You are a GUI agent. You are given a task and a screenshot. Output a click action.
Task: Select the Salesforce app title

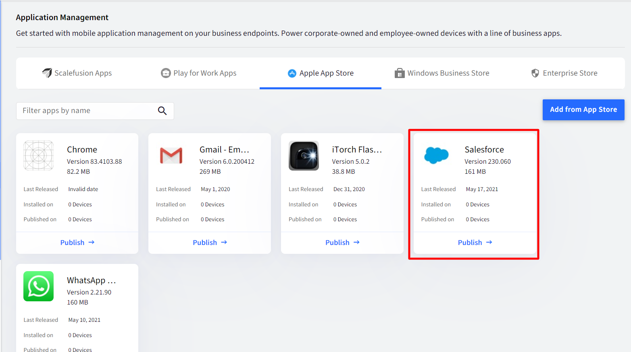pos(484,150)
